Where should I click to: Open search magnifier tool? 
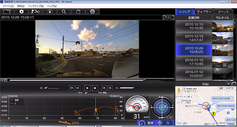[64, 12]
